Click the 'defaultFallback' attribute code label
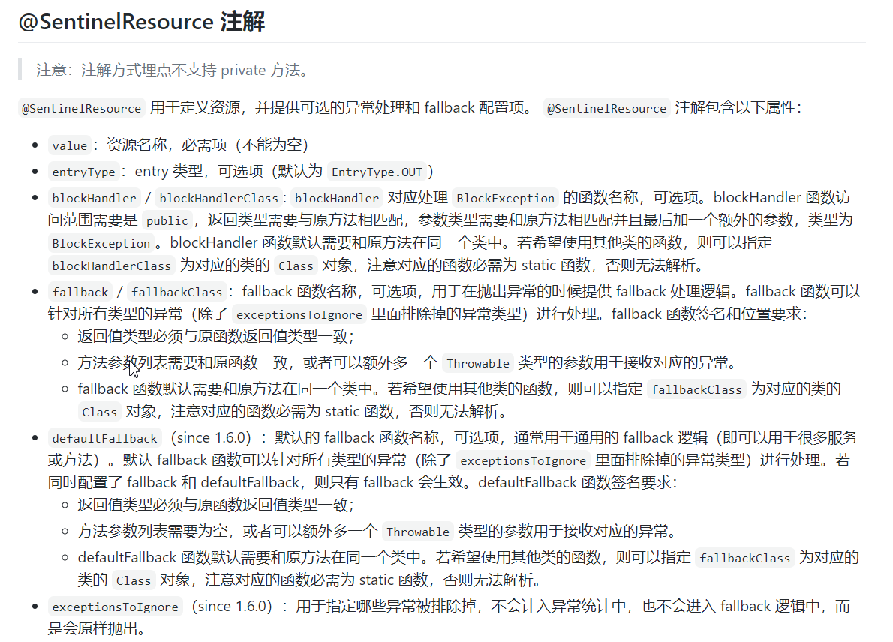This screenshot has width=893, height=642. pyautogui.click(x=105, y=438)
